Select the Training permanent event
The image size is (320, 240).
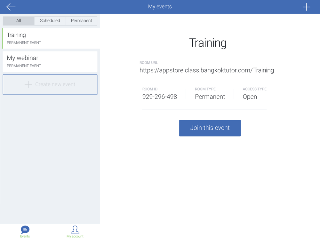coord(51,38)
